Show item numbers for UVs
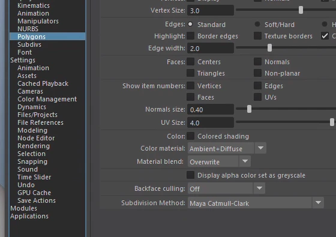Screen dimensions: 336x237 click(257, 97)
